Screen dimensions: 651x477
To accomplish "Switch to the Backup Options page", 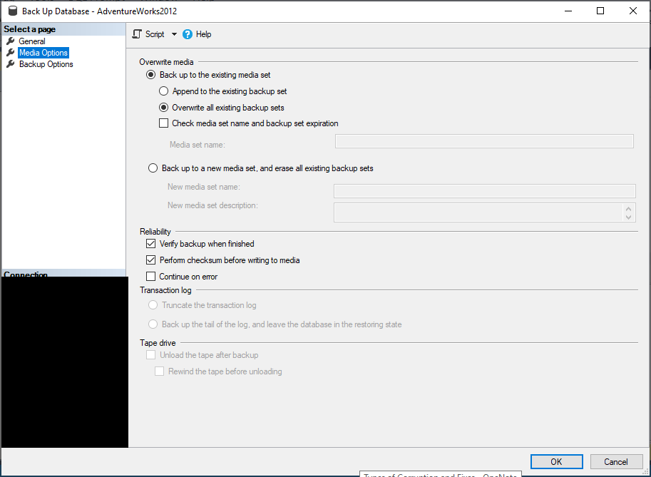I will pyautogui.click(x=46, y=64).
